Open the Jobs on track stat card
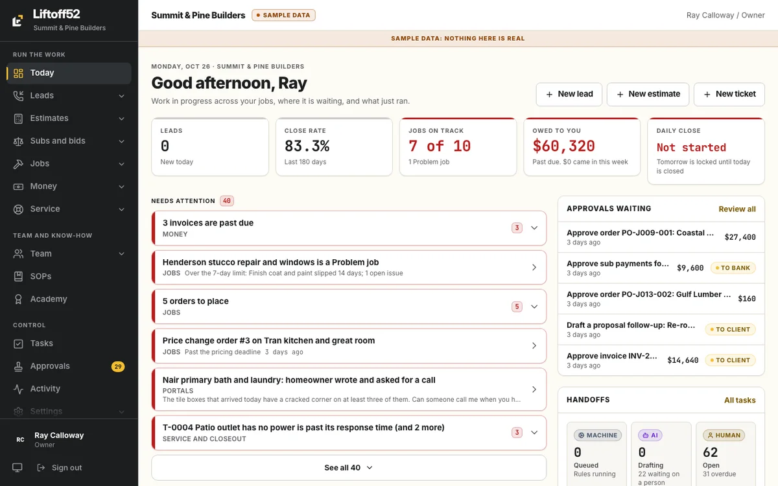Screen dimensions: 778x486 pyautogui.click(x=458, y=147)
